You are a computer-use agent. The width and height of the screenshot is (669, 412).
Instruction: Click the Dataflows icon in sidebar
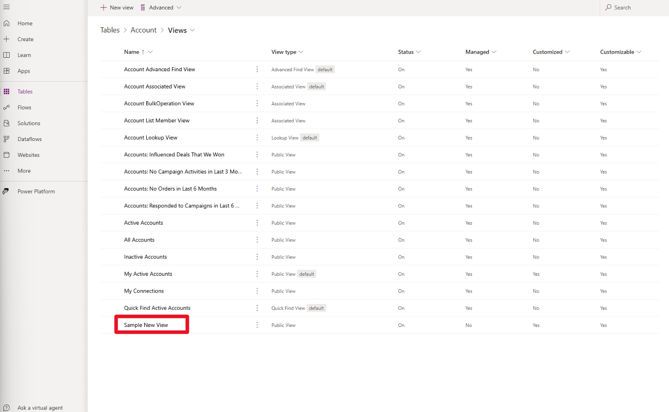coord(7,139)
